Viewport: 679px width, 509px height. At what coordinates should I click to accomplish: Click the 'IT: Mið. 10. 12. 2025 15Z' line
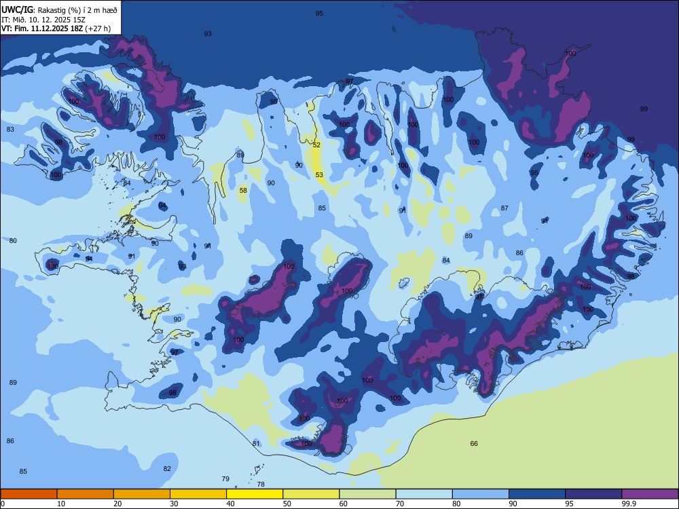pos(43,20)
